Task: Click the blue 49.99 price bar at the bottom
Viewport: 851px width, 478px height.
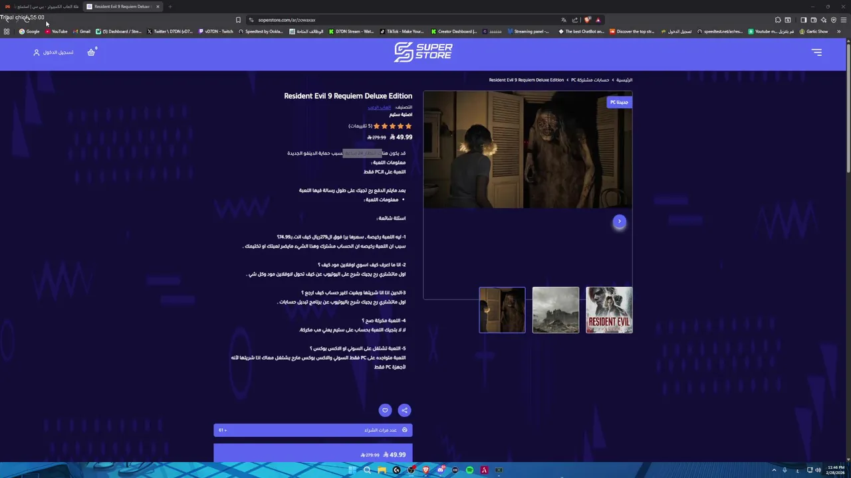Action: [x=313, y=452]
